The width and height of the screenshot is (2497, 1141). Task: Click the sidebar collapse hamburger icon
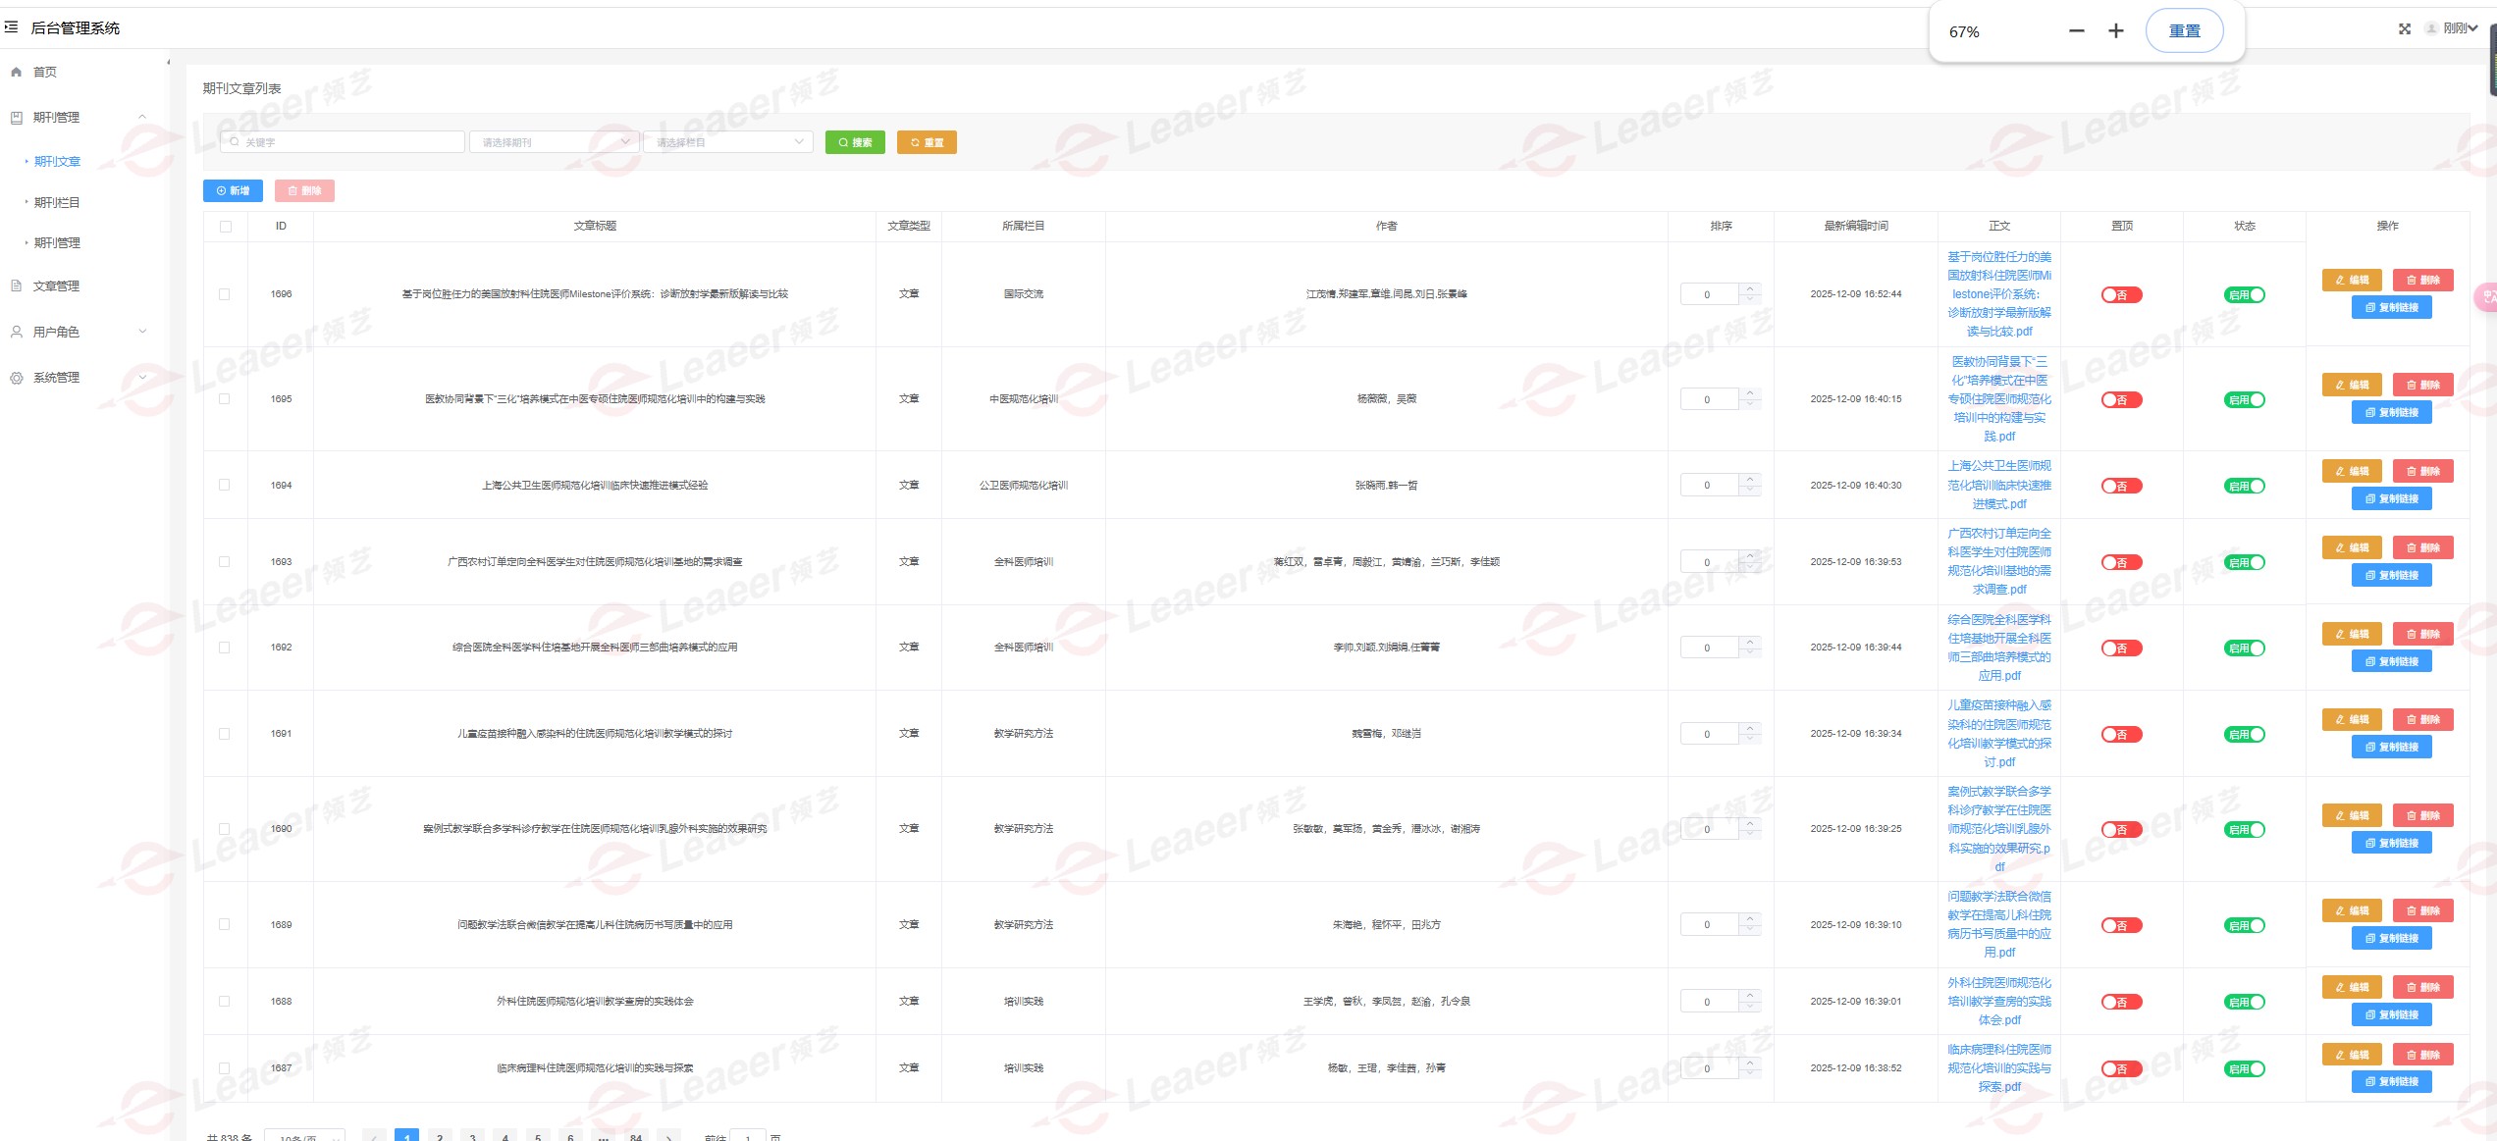12,27
